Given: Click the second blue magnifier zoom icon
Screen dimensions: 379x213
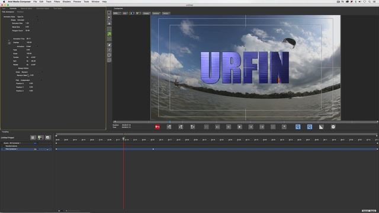Looking at the screenshot, I should (310, 127).
